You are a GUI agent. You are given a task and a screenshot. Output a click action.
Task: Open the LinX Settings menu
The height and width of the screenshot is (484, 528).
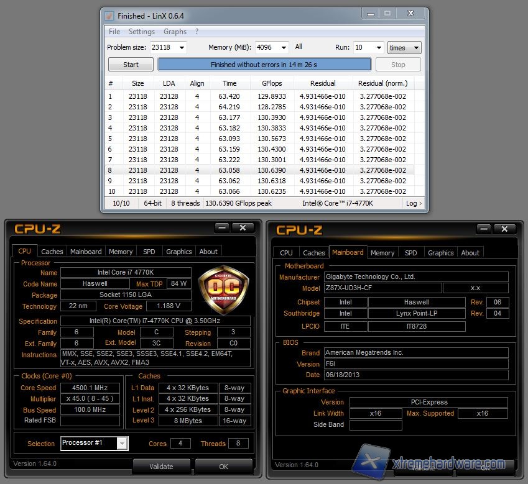pos(142,32)
